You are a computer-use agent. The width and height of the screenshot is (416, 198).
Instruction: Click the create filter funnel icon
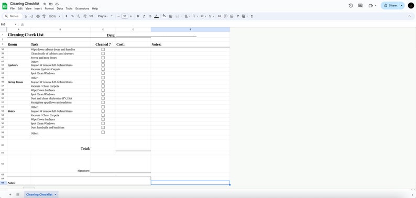(x=238, y=16)
